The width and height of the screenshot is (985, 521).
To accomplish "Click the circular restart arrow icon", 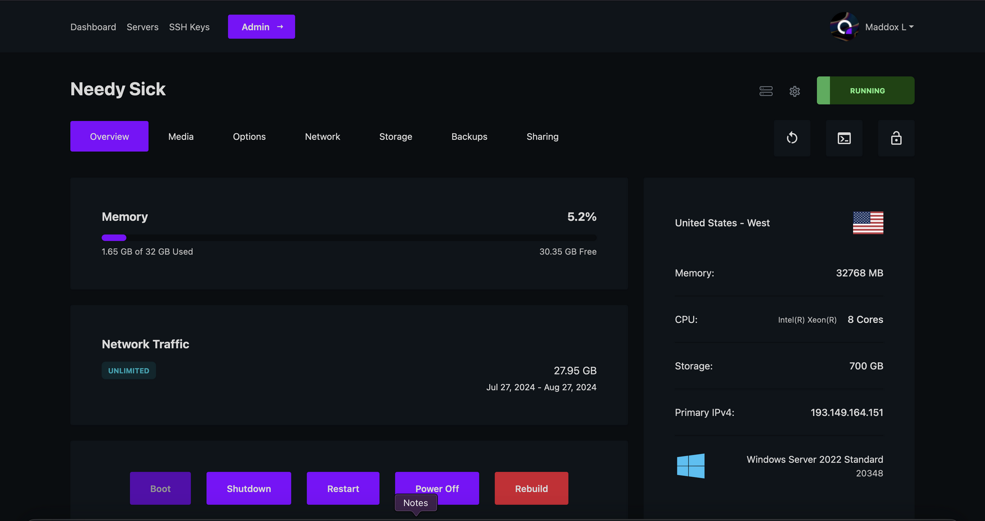I will coord(792,138).
